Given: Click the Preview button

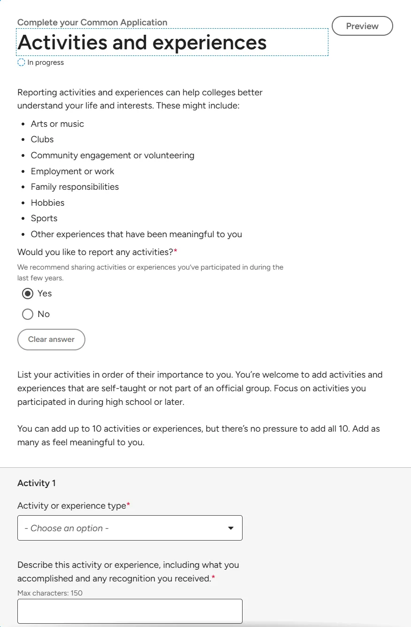Looking at the screenshot, I should click(x=362, y=26).
